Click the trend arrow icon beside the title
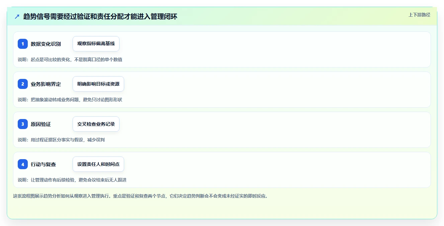 (17, 16)
